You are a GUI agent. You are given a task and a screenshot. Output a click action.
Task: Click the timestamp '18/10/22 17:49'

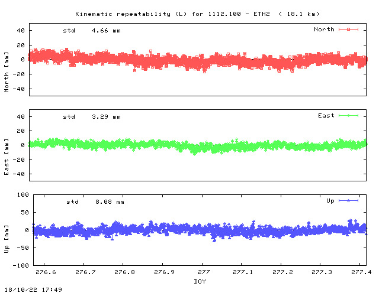[x=33, y=289]
